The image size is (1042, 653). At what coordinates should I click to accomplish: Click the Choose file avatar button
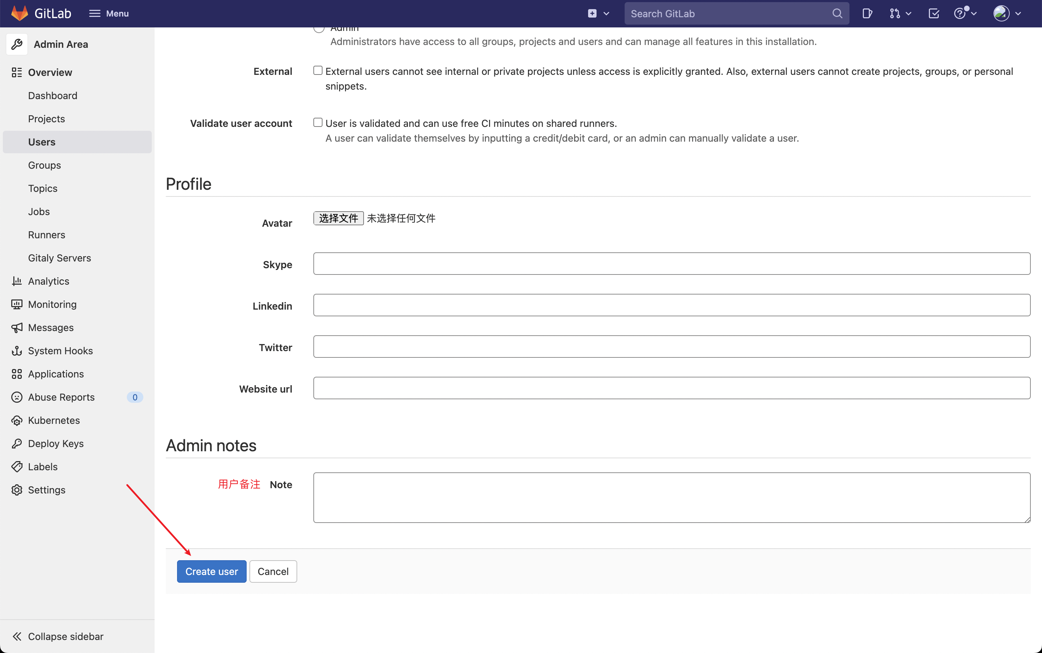click(x=338, y=218)
